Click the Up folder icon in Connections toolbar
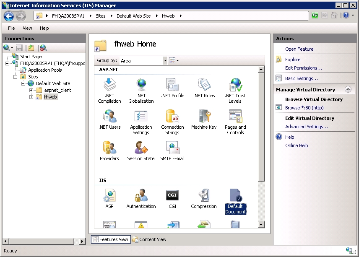Viewport: 359px width, 257px height. [x=31, y=48]
